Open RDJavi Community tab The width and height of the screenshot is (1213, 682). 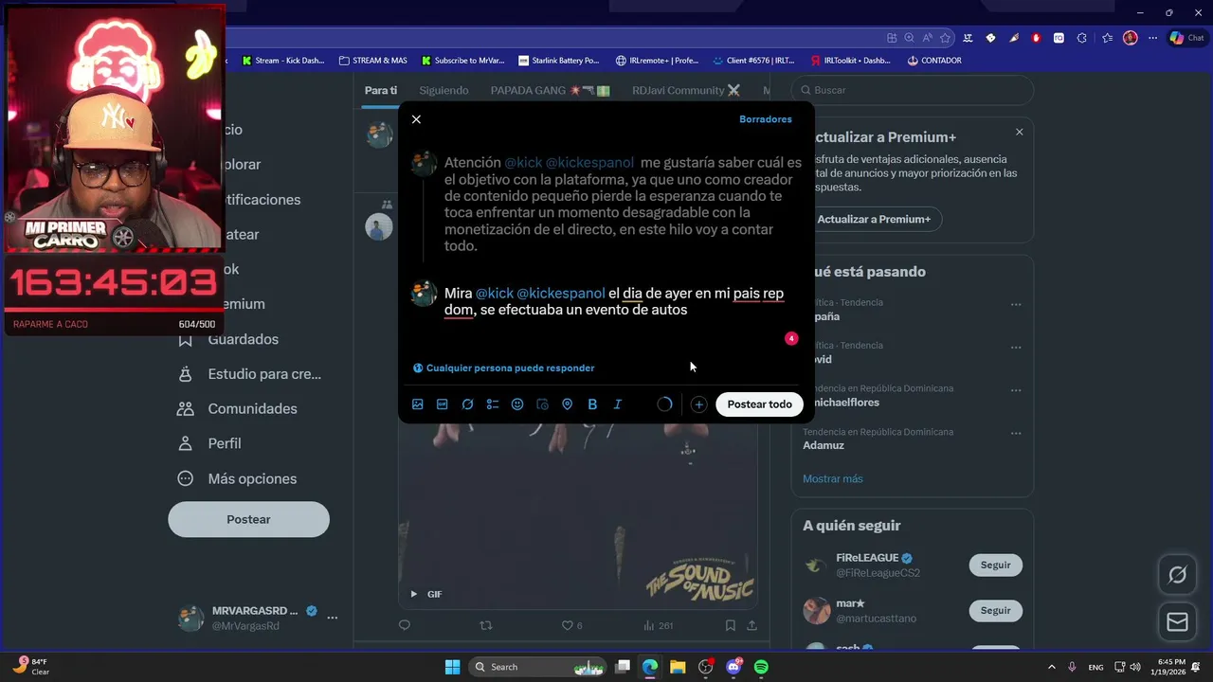click(685, 90)
